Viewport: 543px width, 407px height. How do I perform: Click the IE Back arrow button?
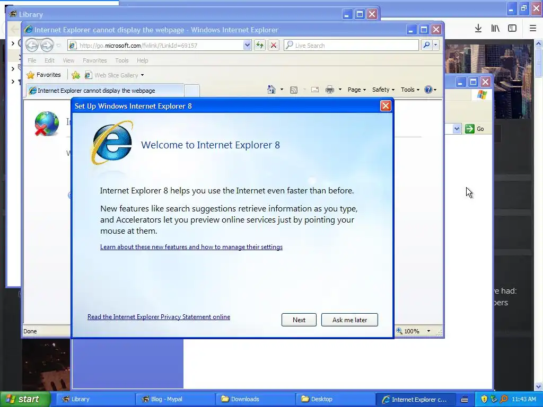tap(32, 45)
